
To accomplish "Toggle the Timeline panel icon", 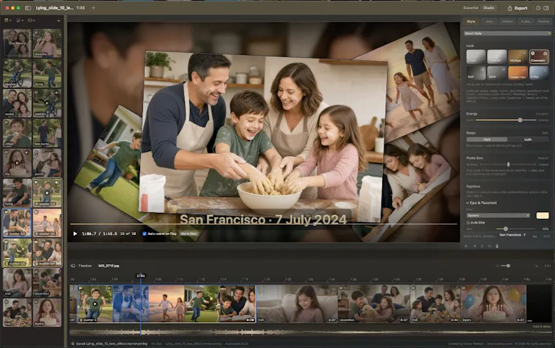I will 73,266.
